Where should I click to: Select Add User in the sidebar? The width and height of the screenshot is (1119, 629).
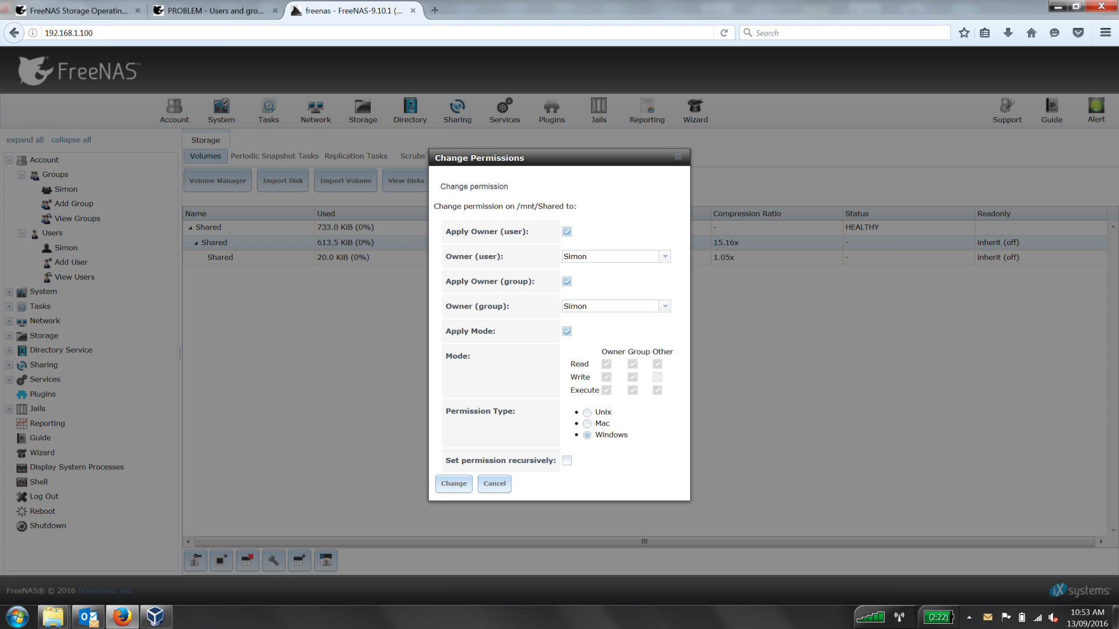pos(71,263)
